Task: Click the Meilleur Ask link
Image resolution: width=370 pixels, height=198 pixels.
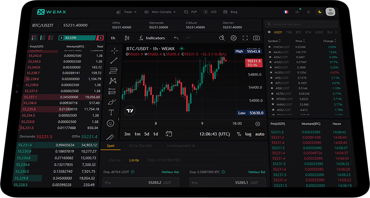Action: tap(170, 172)
